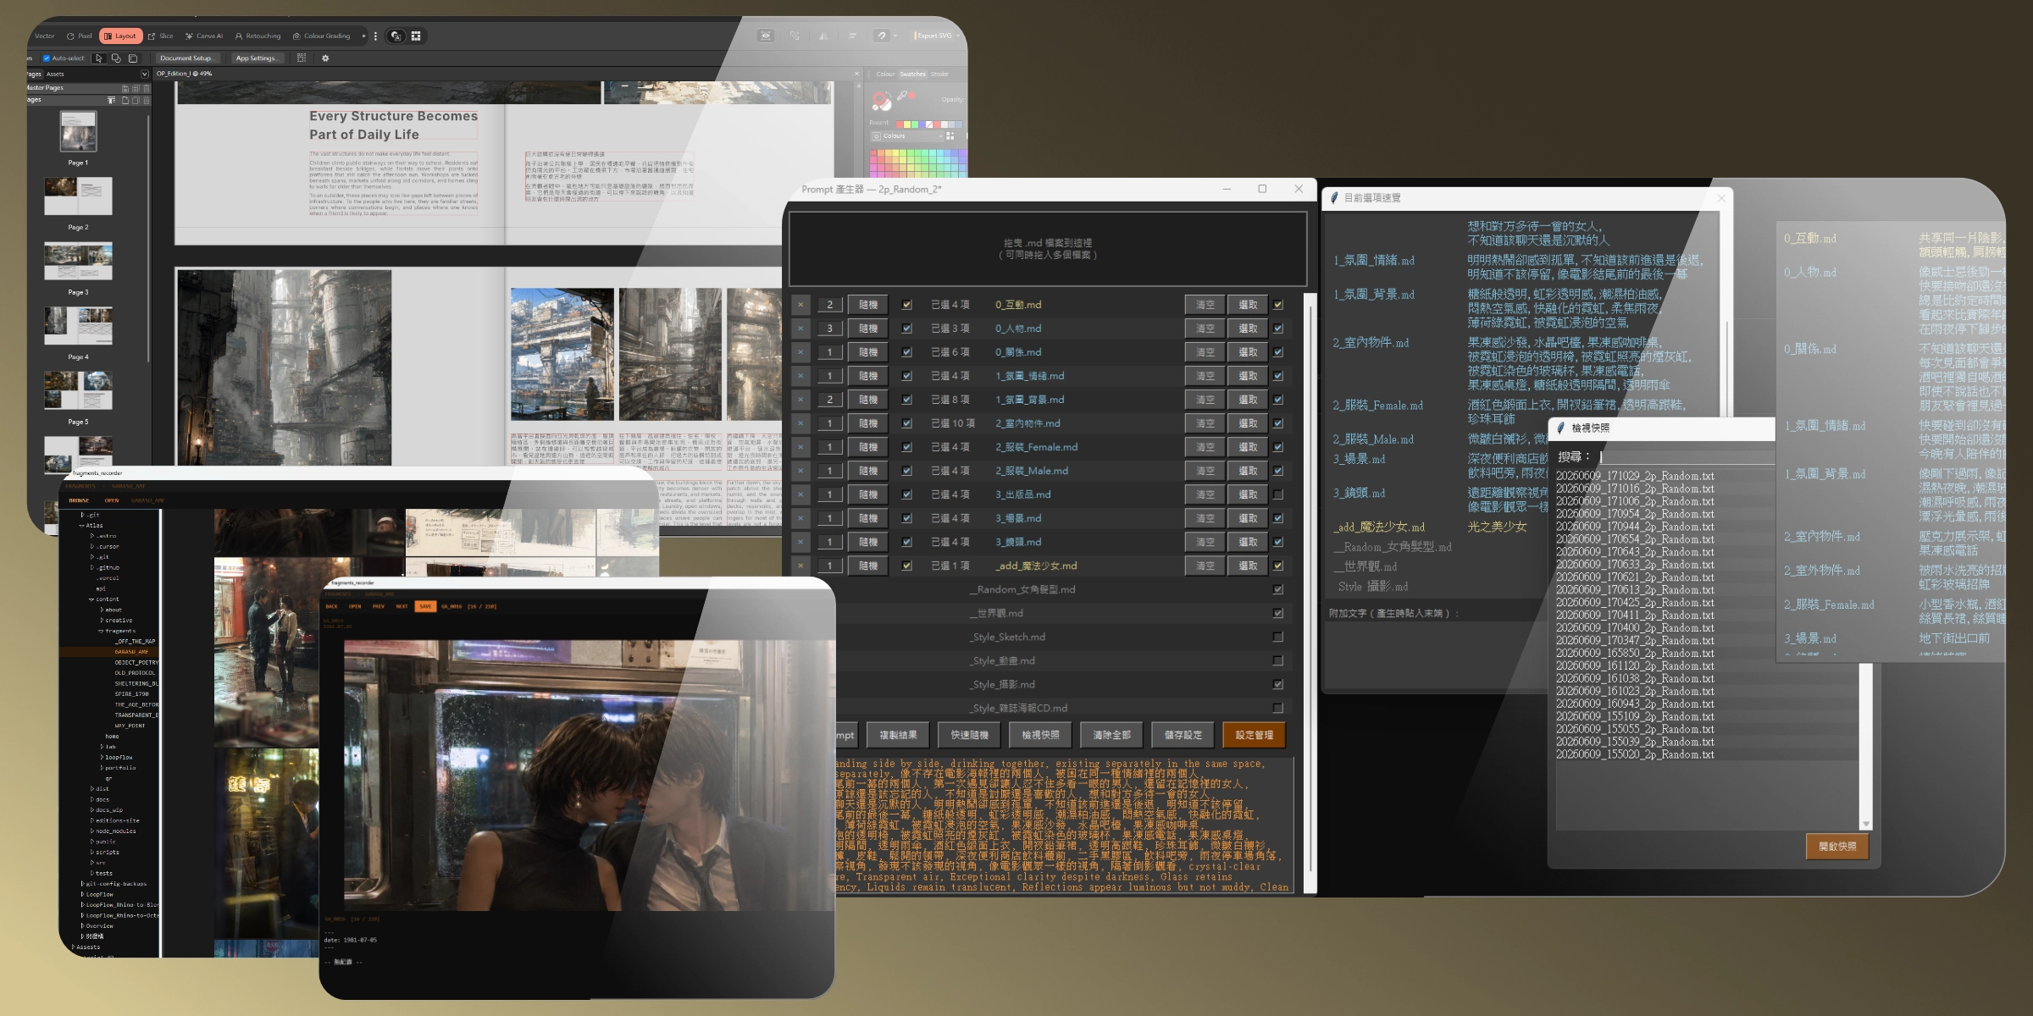Screen dimensions: 2033x1016
Task: Click the dotted grid icon beside App Settings
Action: tap(301, 58)
